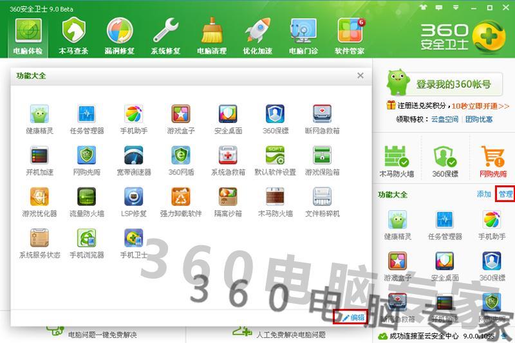Open 系统急救箱 tool

click(228, 161)
